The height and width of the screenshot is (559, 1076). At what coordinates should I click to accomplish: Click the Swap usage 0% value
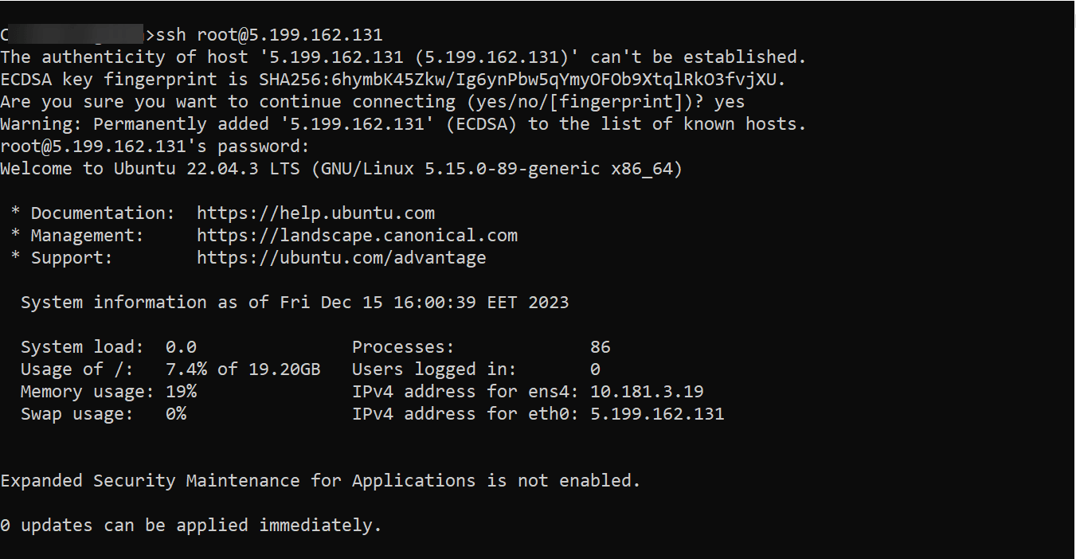175,414
